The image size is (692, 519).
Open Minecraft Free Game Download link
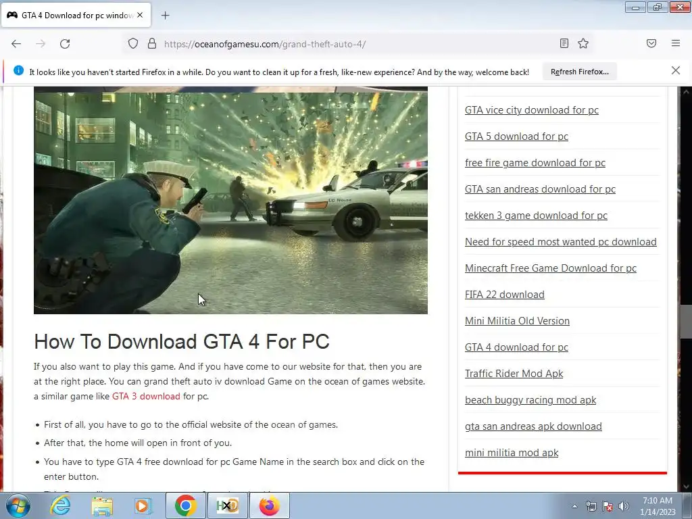pos(550,268)
